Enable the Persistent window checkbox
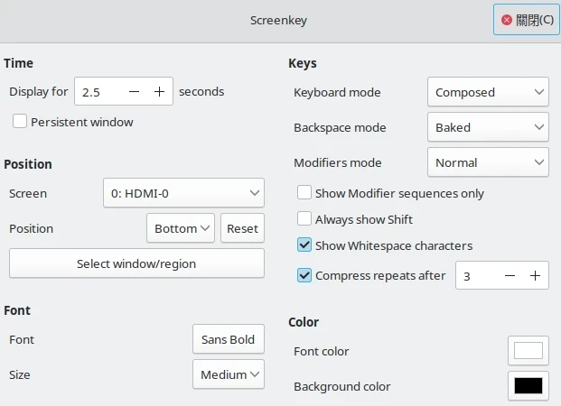The width and height of the screenshot is (561, 406). [x=20, y=122]
